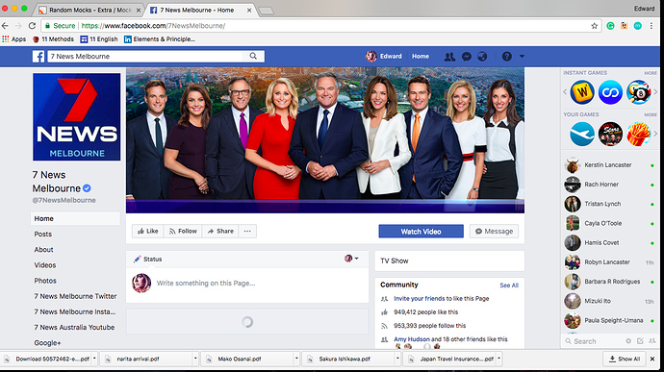Click Invite your friends link

click(x=420, y=298)
